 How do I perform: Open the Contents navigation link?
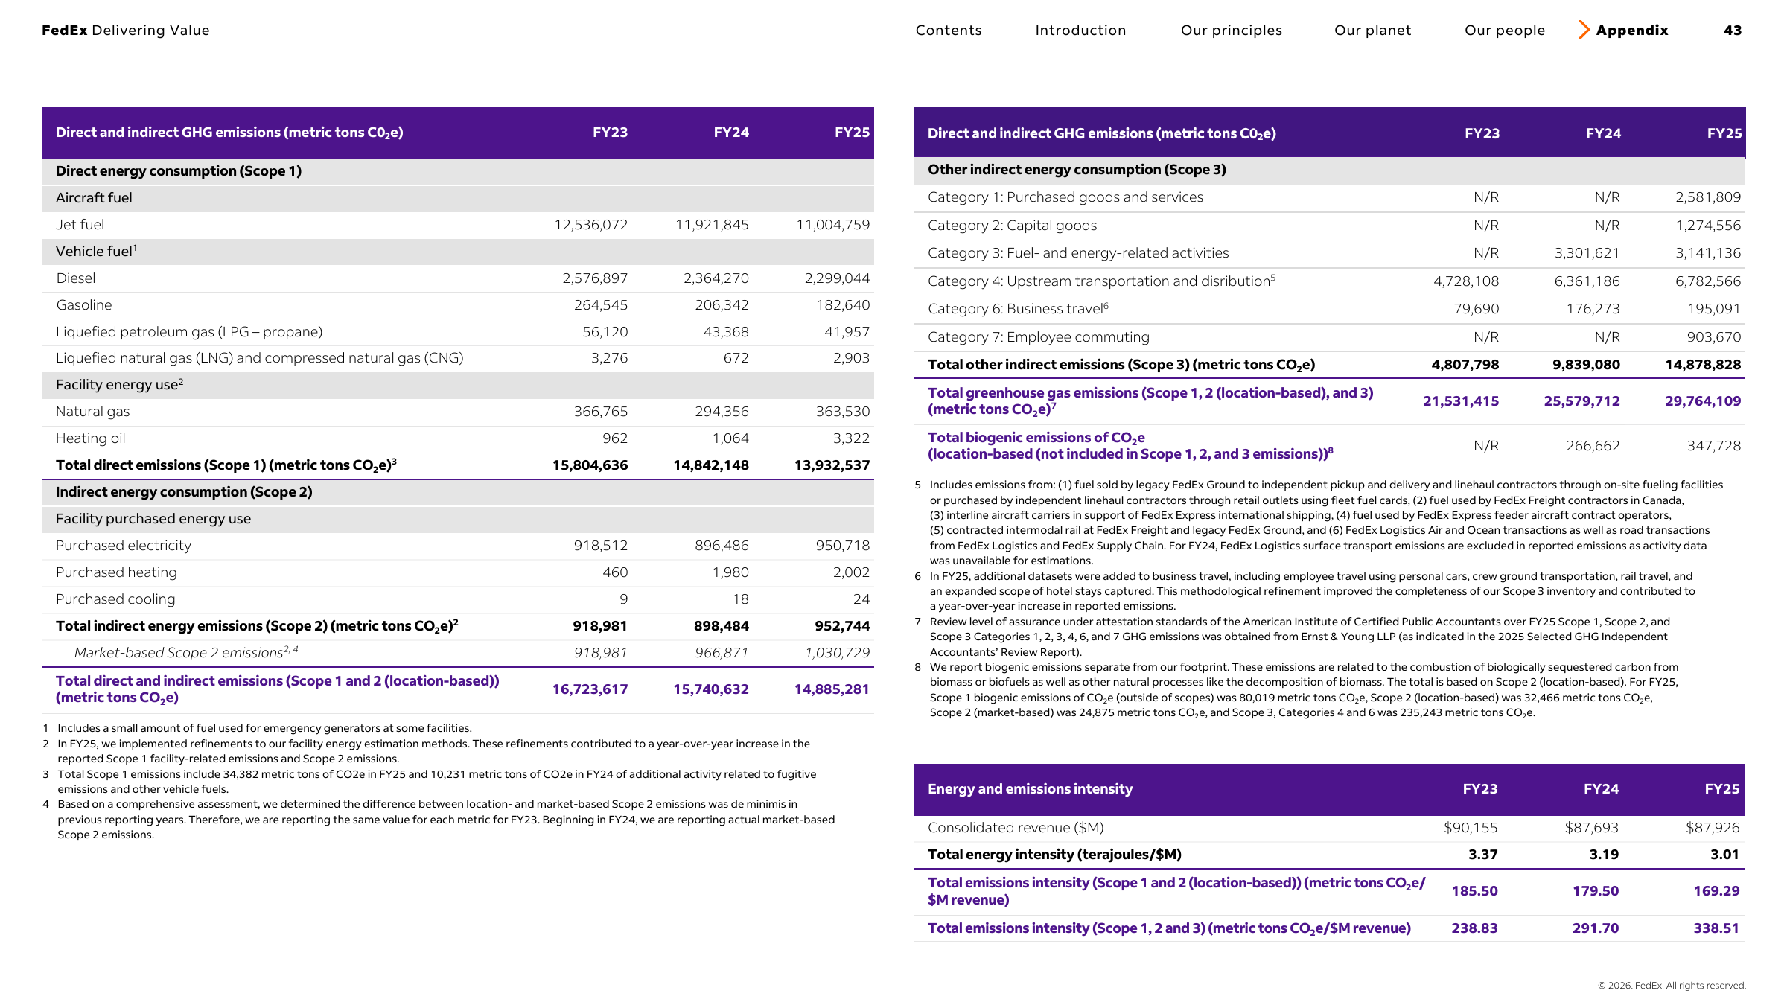point(949,31)
